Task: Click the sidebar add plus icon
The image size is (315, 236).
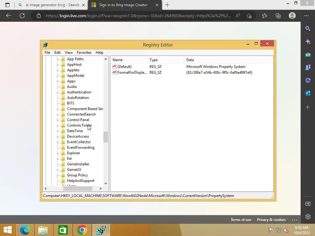Action: pyautogui.click(x=308, y=107)
